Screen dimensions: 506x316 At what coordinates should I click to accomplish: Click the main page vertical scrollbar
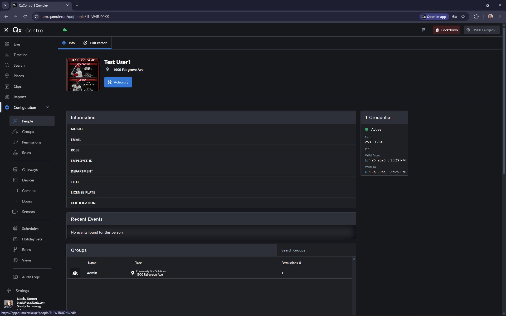[504, 100]
